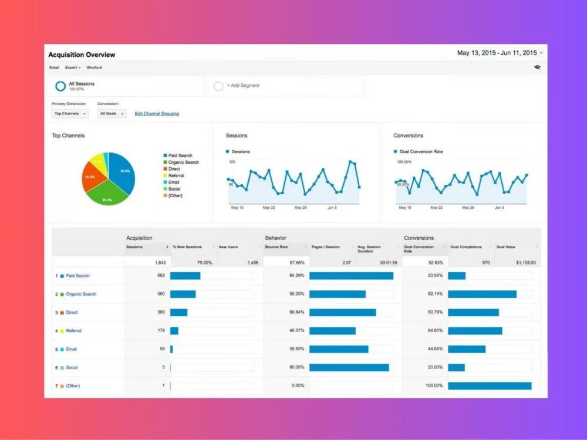Sort by Avg. Session Duration column header
The width and height of the screenshot is (587, 440).
(369, 249)
